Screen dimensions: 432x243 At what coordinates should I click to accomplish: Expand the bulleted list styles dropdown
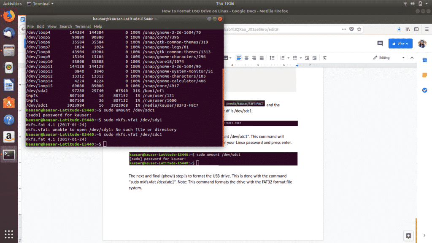tap(301, 57)
